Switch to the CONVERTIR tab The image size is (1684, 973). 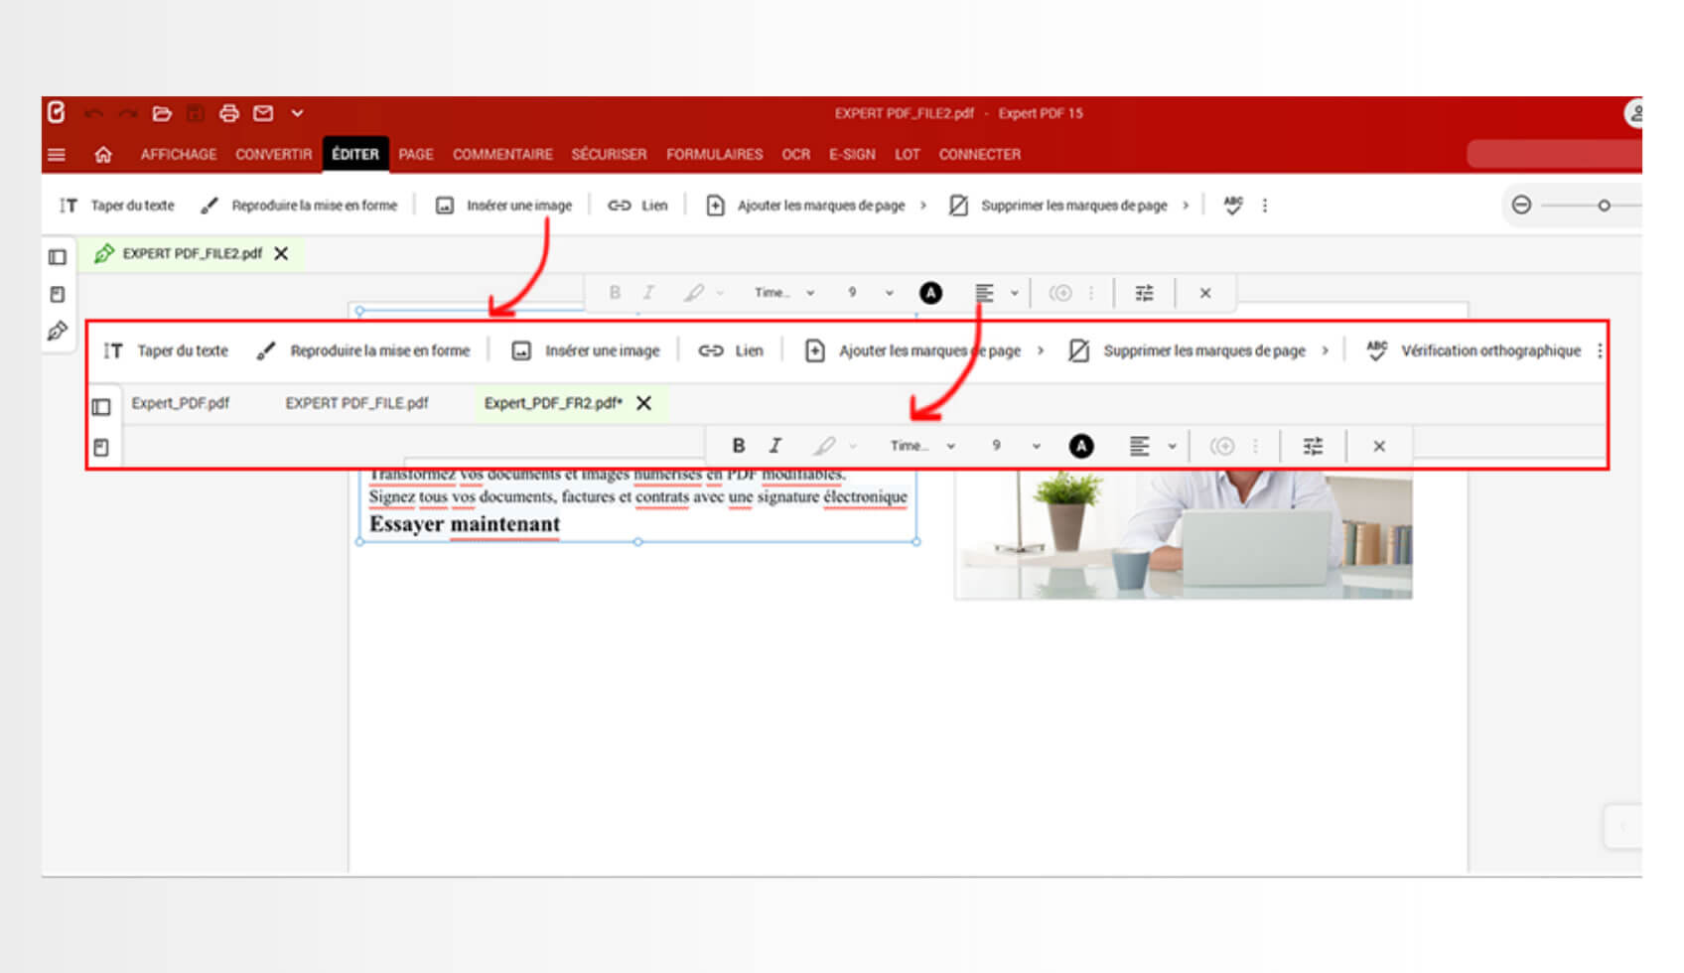(x=274, y=155)
